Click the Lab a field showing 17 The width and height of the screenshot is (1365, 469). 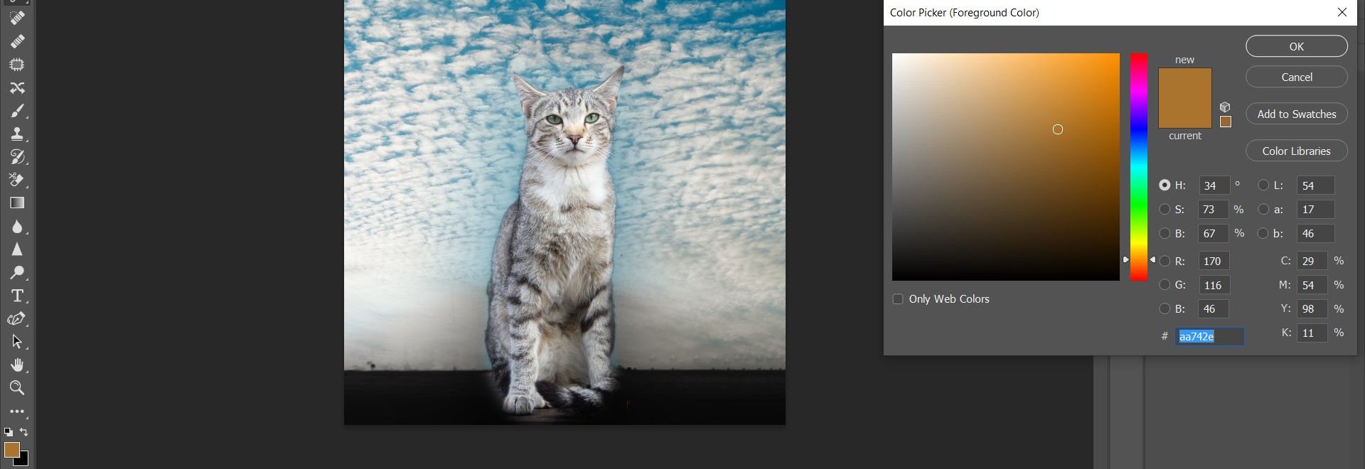tap(1315, 210)
